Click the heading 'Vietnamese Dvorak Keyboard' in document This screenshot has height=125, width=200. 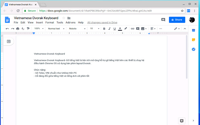(49, 54)
